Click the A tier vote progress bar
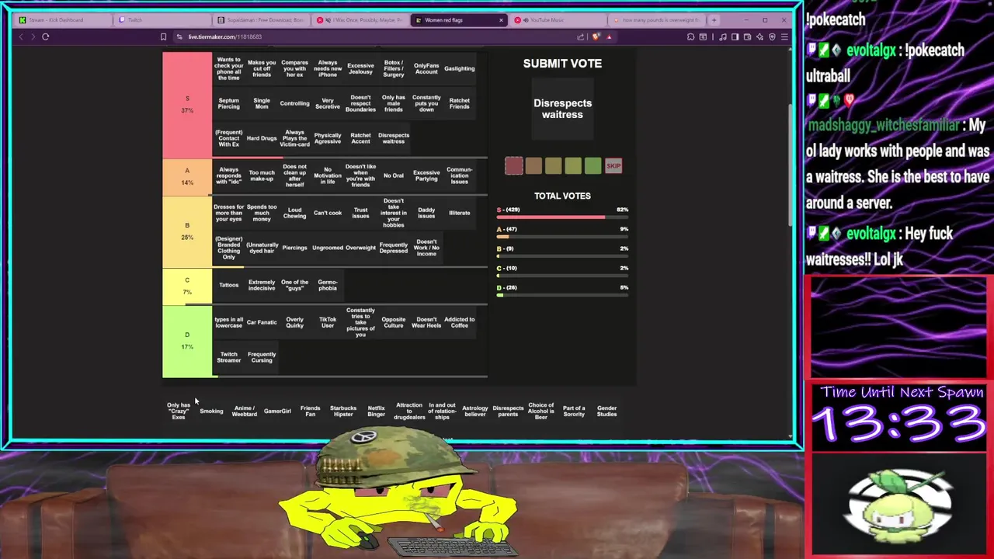 (x=562, y=237)
